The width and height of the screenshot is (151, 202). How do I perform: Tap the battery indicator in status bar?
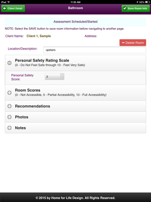point(148,2)
